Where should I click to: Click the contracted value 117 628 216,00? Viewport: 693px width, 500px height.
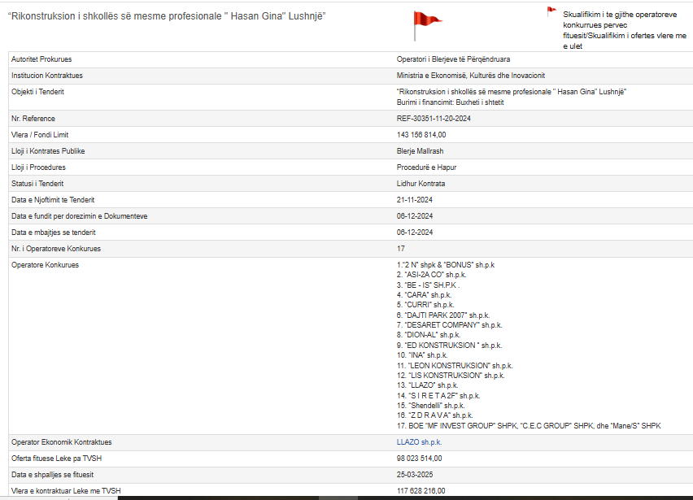point(421,491)
